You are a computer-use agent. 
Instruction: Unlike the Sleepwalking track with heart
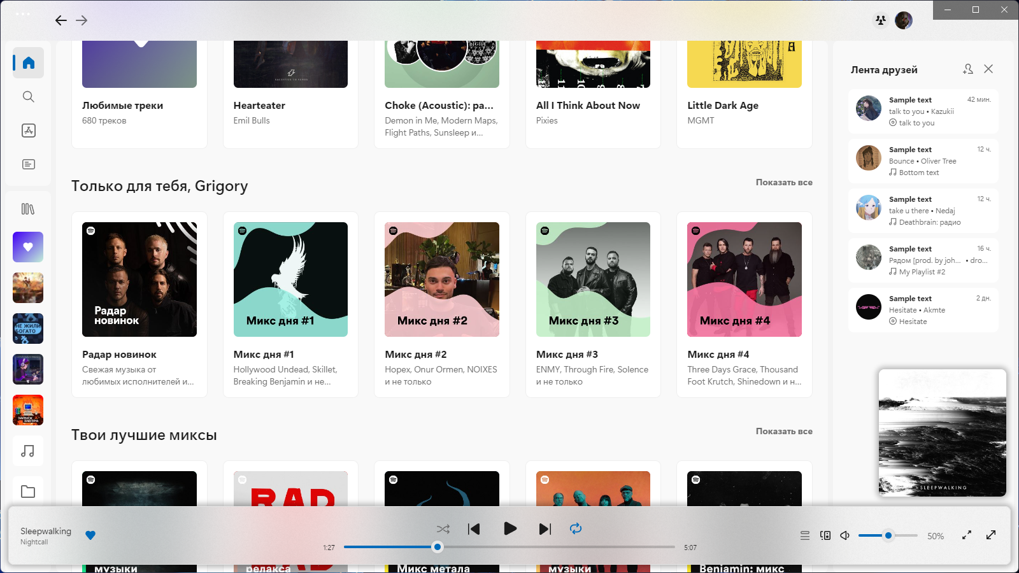click(x=90, y=535)
